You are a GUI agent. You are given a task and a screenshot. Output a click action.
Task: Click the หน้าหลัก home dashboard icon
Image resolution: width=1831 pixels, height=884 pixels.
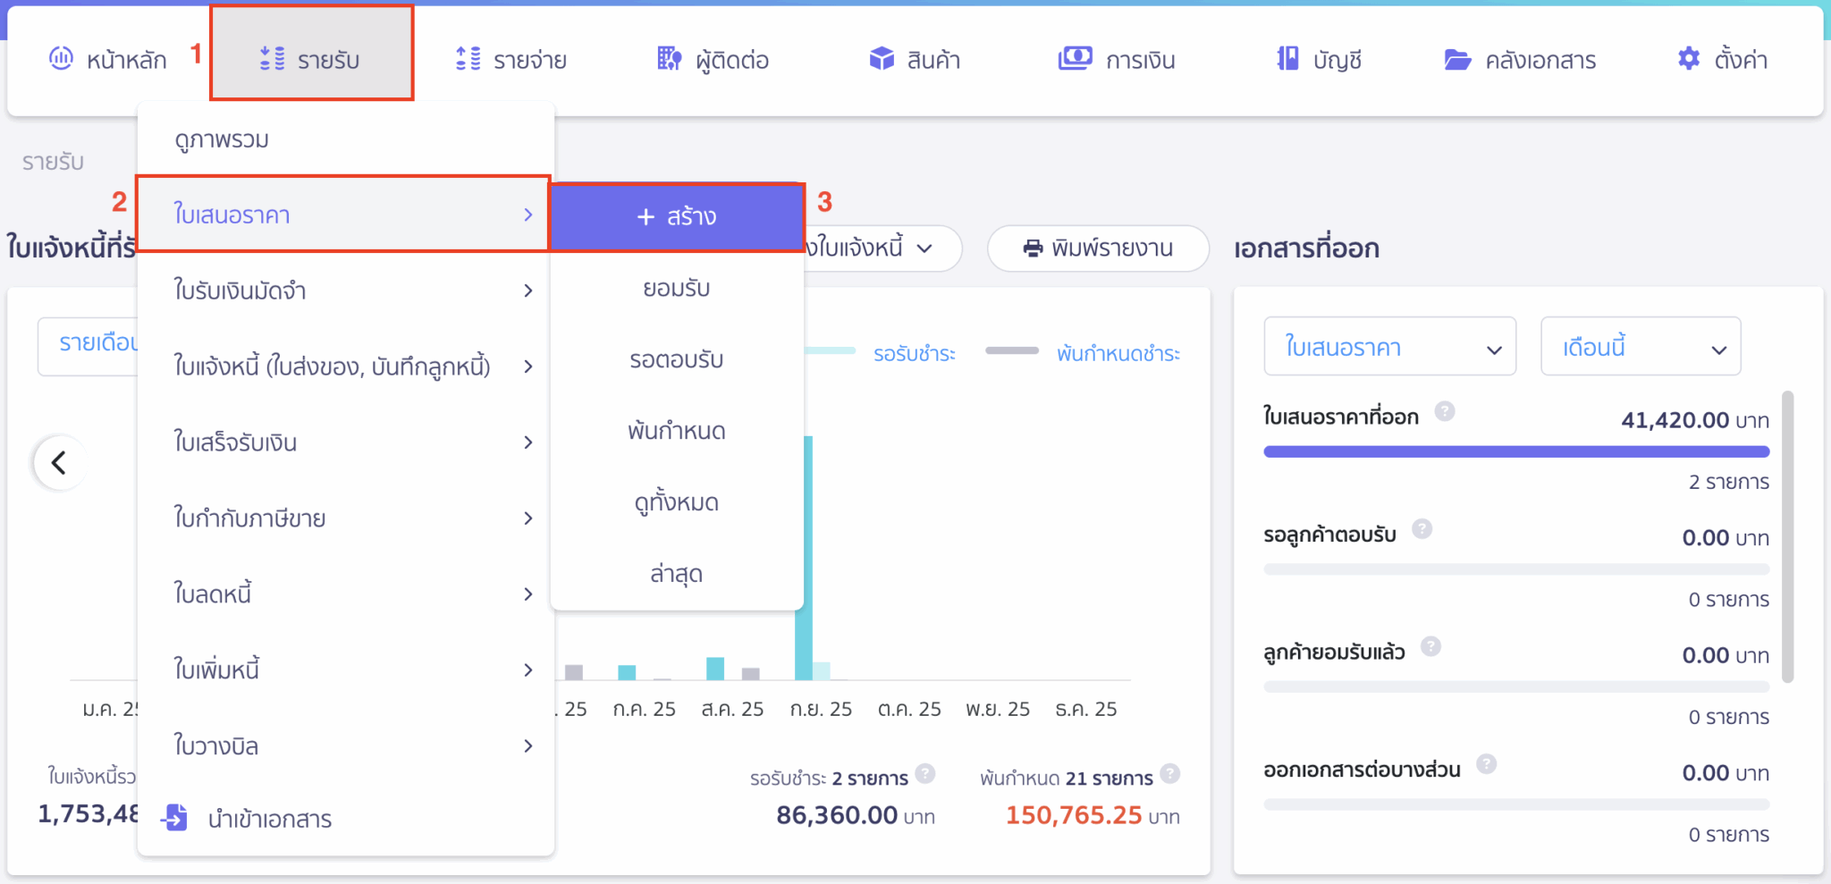61,59
